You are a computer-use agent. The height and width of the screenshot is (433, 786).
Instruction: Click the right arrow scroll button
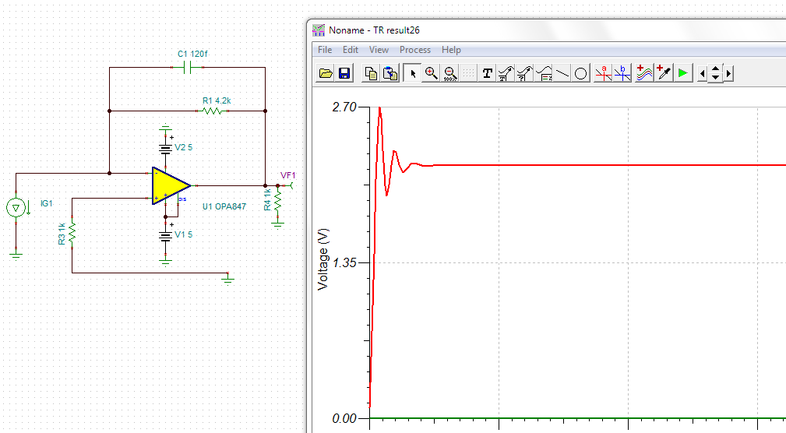(728, 74)
